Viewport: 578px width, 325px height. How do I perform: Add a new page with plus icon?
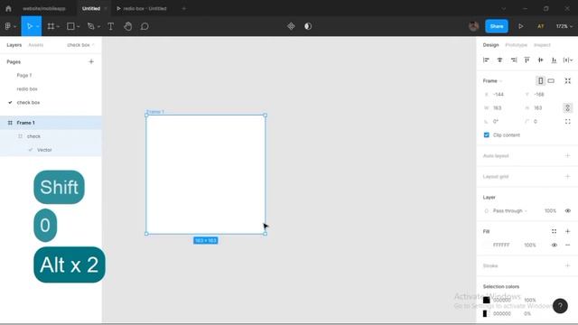click(91, 61)
